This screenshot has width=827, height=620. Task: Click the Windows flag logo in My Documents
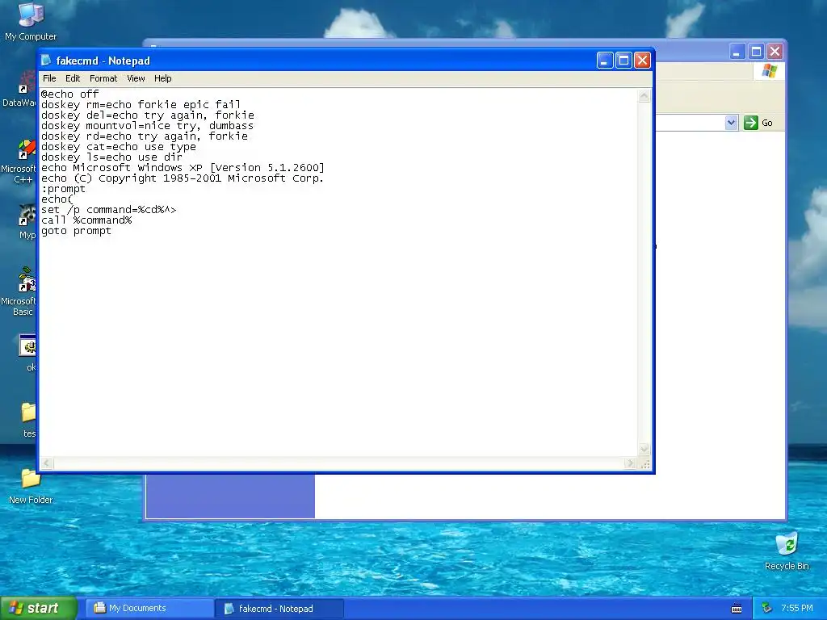coord(769,71)
